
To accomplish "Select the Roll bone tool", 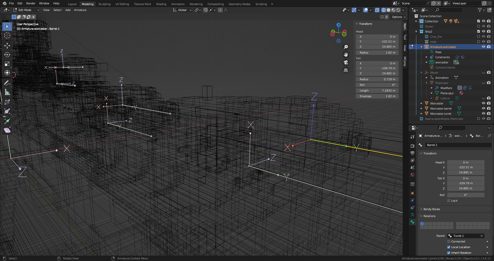I will tap(7, 102).
